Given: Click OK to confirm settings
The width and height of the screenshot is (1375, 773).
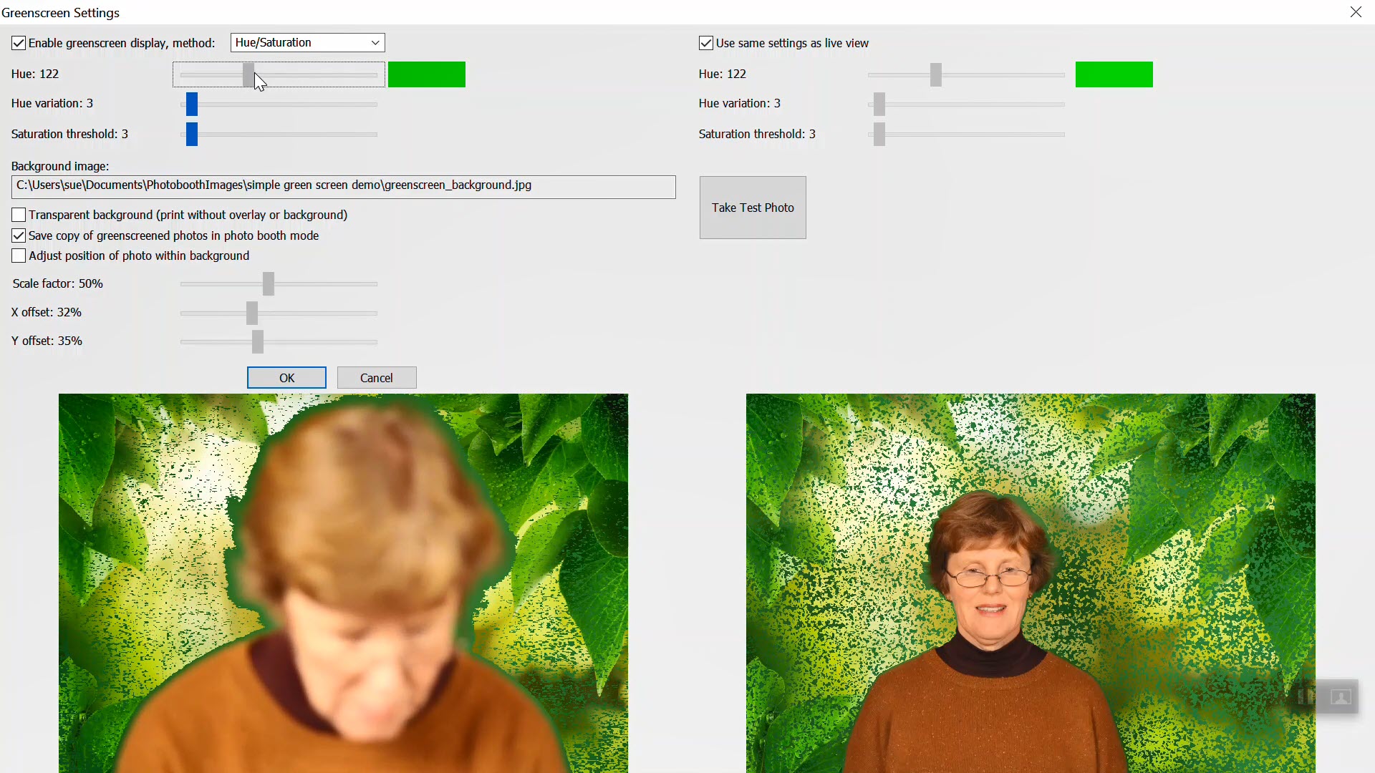Looking at the screenshot, I should [286, 378].
